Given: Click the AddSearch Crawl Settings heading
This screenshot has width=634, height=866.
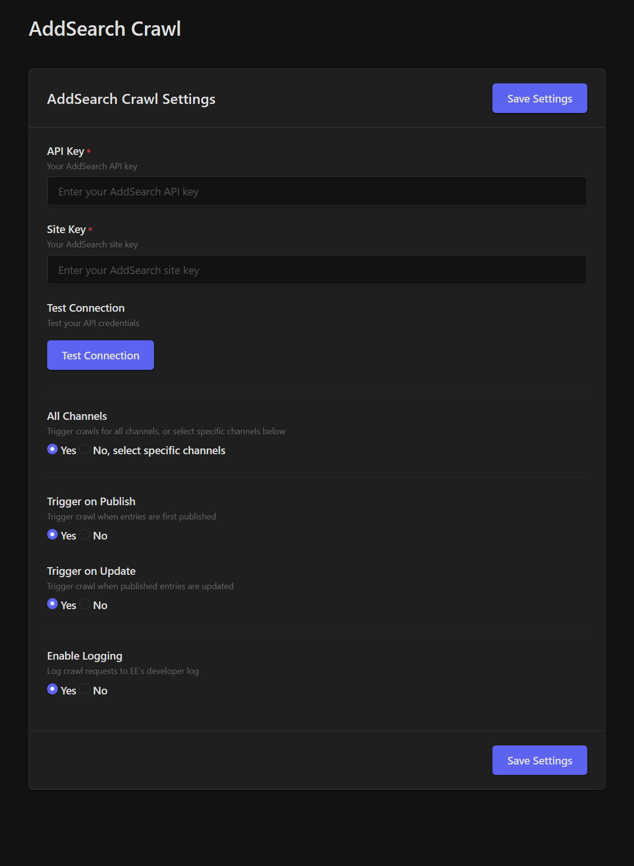Looking at the screenshot, I should click(x=131, y=99).
